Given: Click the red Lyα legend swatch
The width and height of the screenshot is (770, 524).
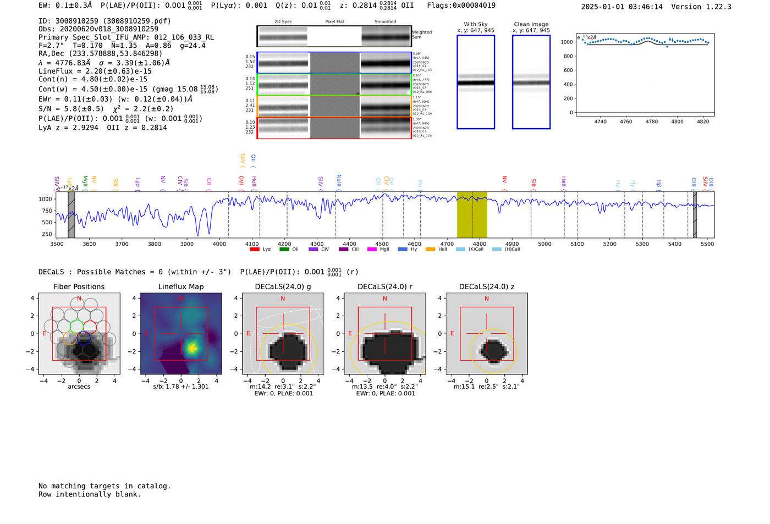Looking at the screenshot, I should [x=254, y=249].
